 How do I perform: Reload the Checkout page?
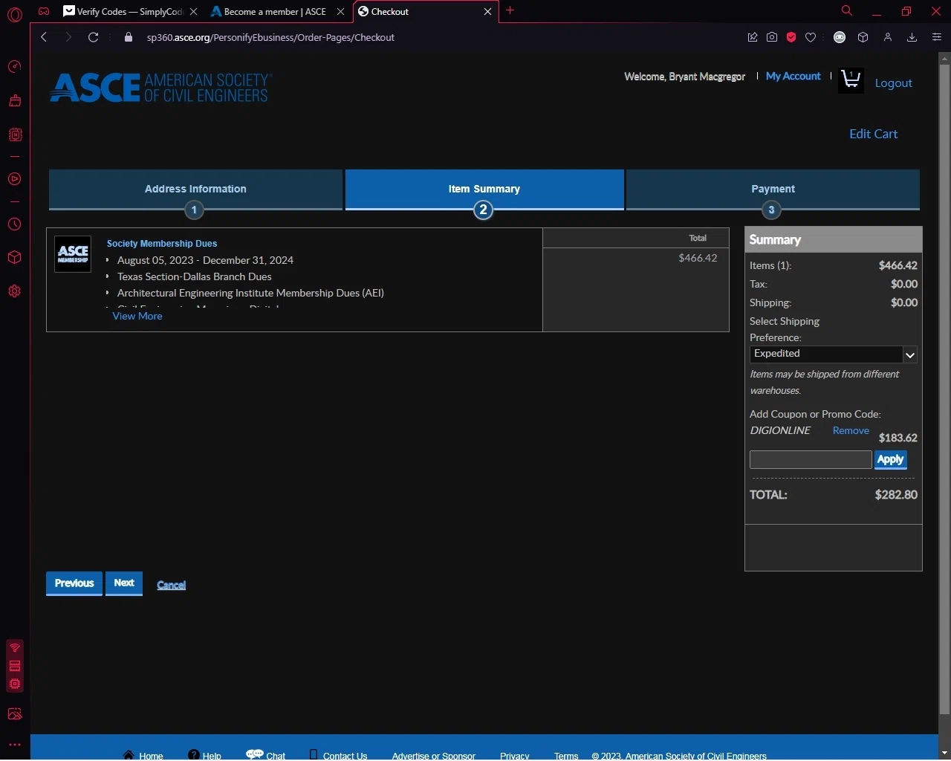point(94,37)
